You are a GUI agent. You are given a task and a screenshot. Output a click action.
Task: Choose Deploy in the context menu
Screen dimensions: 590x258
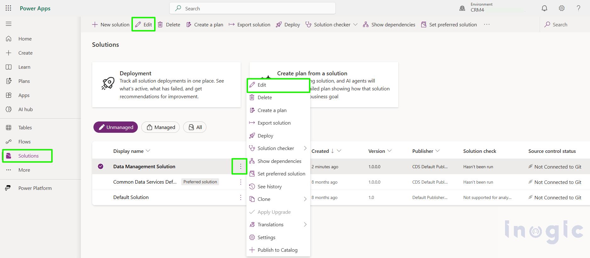[x=278, y=136]
